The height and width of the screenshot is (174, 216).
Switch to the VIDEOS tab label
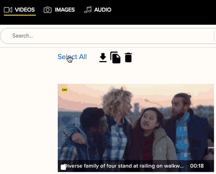click(25, 10)
